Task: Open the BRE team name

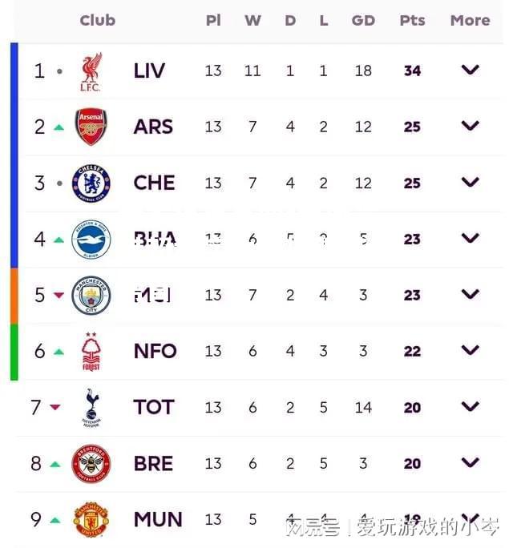Action: click(x=153, y=464)
